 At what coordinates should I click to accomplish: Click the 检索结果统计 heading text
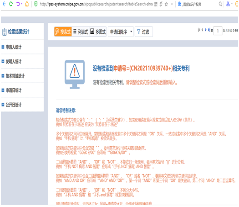19,32
